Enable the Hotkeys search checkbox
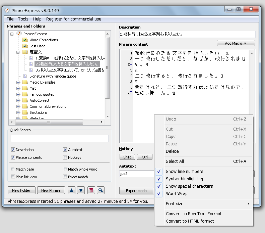 click(65, 157)
